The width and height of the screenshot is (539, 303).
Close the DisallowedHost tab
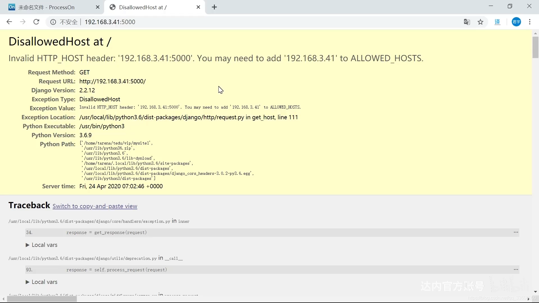(x=198, y=7)
